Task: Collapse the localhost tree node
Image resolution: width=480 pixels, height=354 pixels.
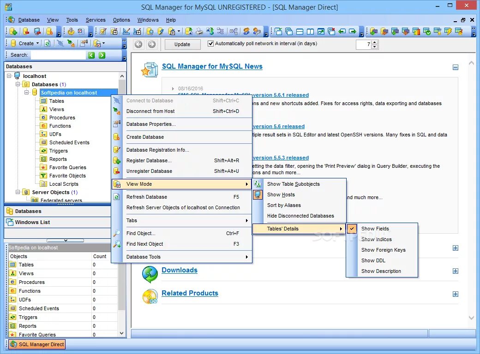Action: pos(9,76)
